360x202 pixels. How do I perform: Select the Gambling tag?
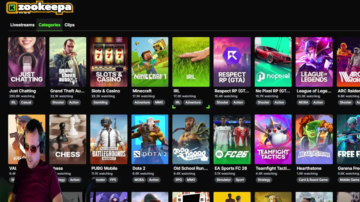(100, 102)
